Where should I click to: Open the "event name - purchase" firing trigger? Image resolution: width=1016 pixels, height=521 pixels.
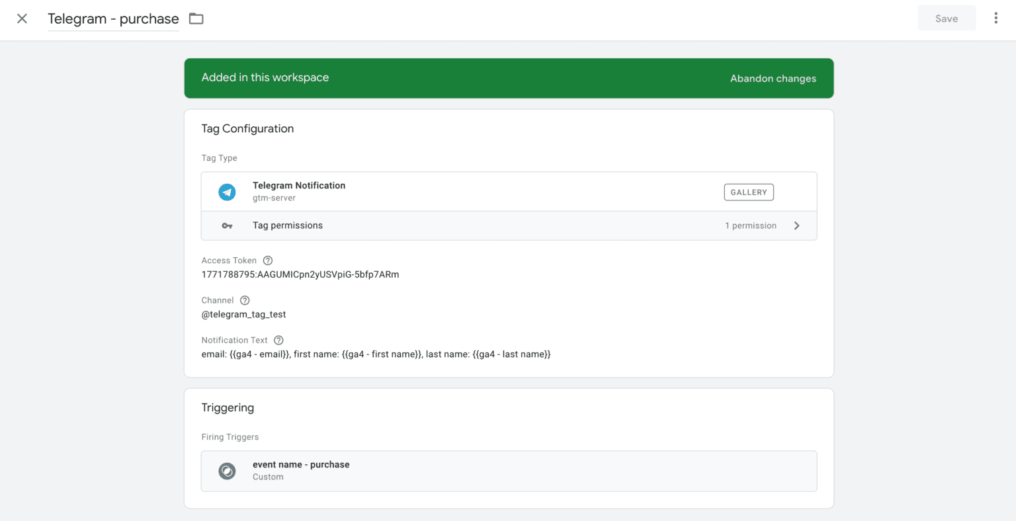(509, 471)
